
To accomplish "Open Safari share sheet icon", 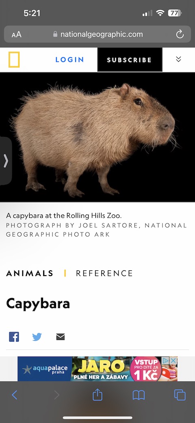I will point(97,395).
